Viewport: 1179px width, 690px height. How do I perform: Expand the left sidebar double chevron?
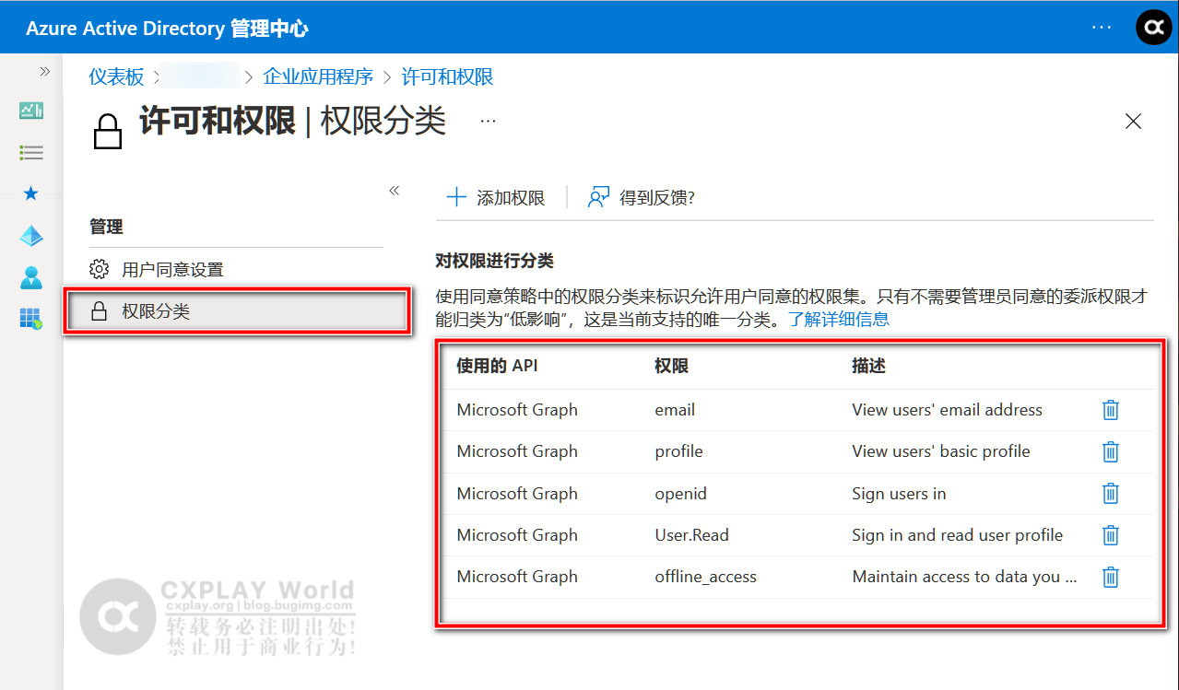click(x=44, y=72)
